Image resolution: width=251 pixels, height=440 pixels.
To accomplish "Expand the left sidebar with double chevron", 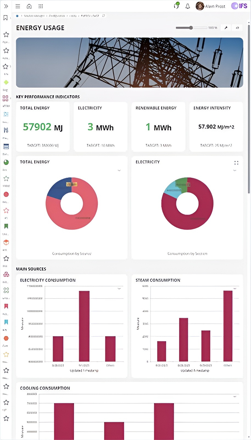I will tap(6, 6).
